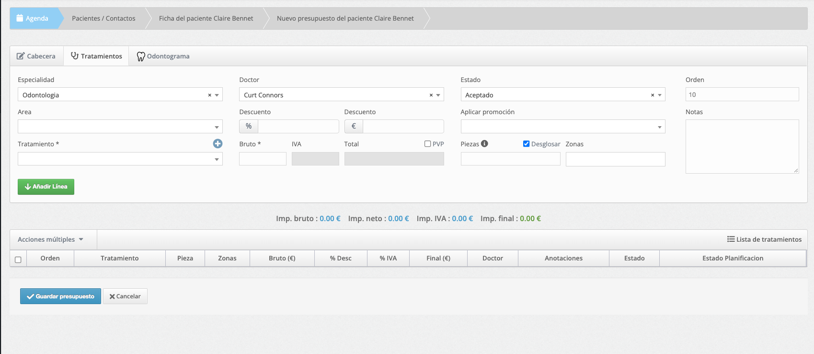Click the Zonas column header

[x=227, y=258]
